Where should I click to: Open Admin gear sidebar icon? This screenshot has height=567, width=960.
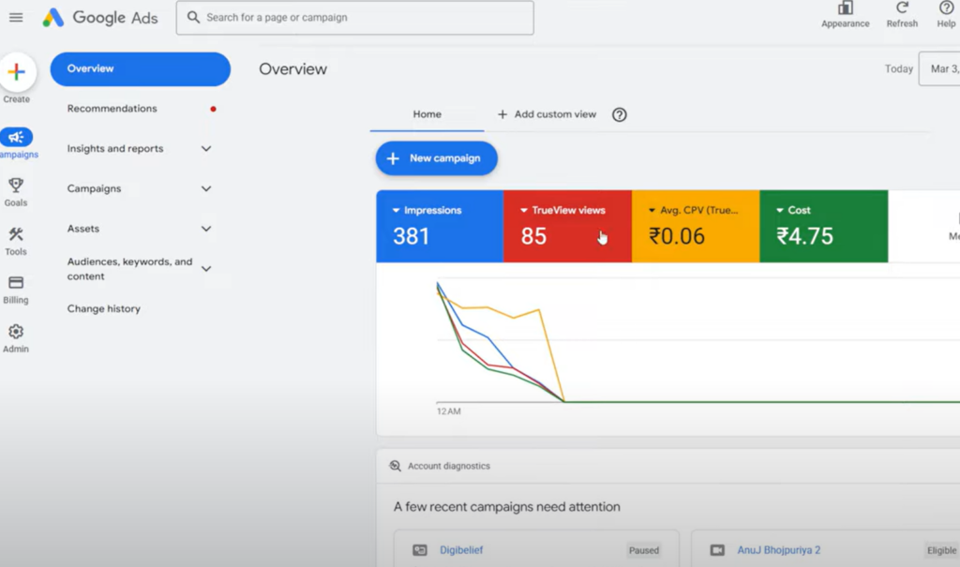[x=16, y=331]
